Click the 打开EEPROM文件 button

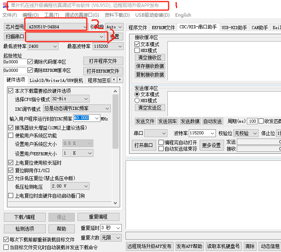click(x=103, y=71)
